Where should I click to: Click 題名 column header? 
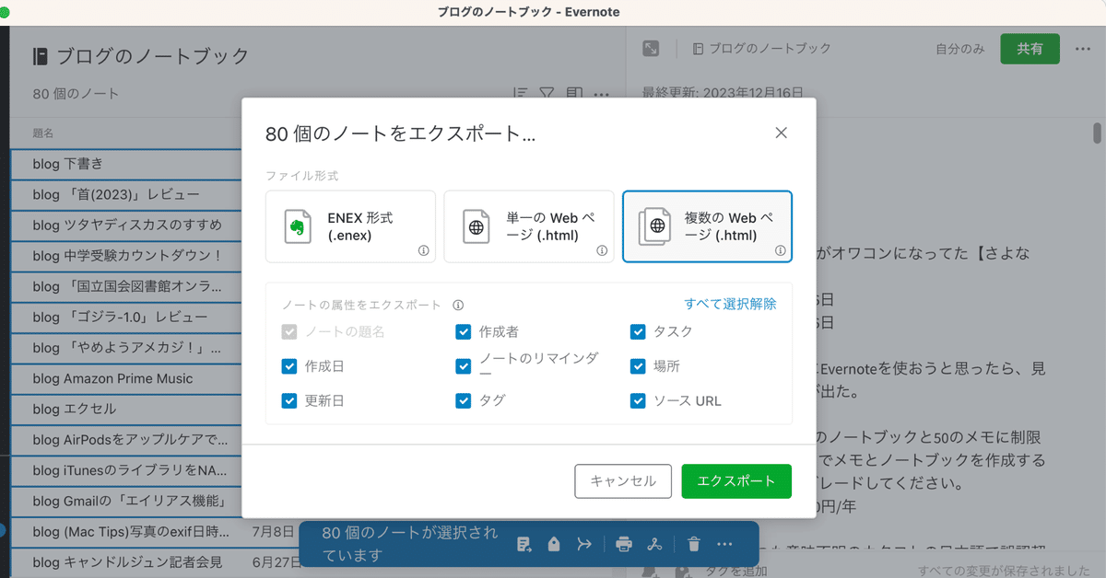click(x=43, y=133)
